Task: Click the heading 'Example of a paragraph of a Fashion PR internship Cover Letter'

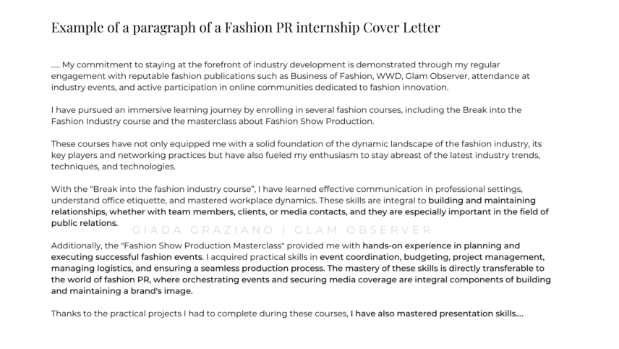Action: [246, 28]
